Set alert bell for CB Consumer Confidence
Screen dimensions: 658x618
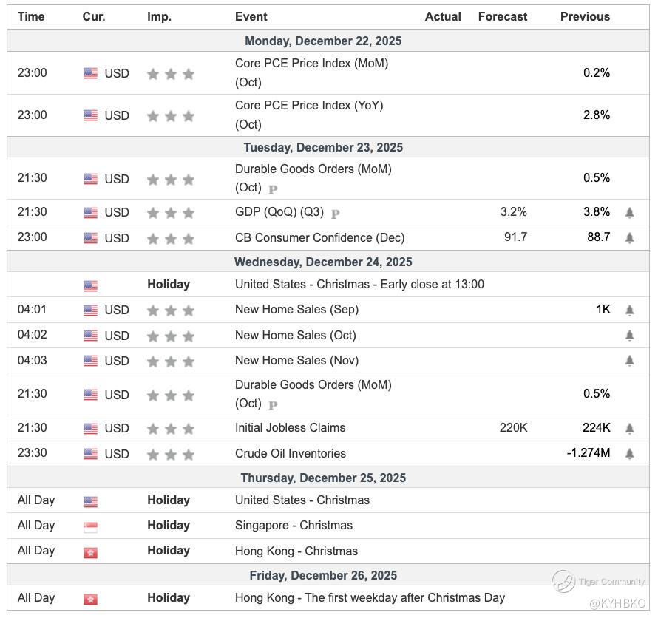[x=629, y=238]
